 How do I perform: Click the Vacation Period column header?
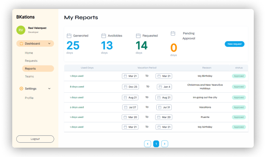pos(147,68)
